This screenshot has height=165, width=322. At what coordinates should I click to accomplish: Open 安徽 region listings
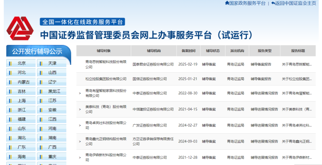52,110
